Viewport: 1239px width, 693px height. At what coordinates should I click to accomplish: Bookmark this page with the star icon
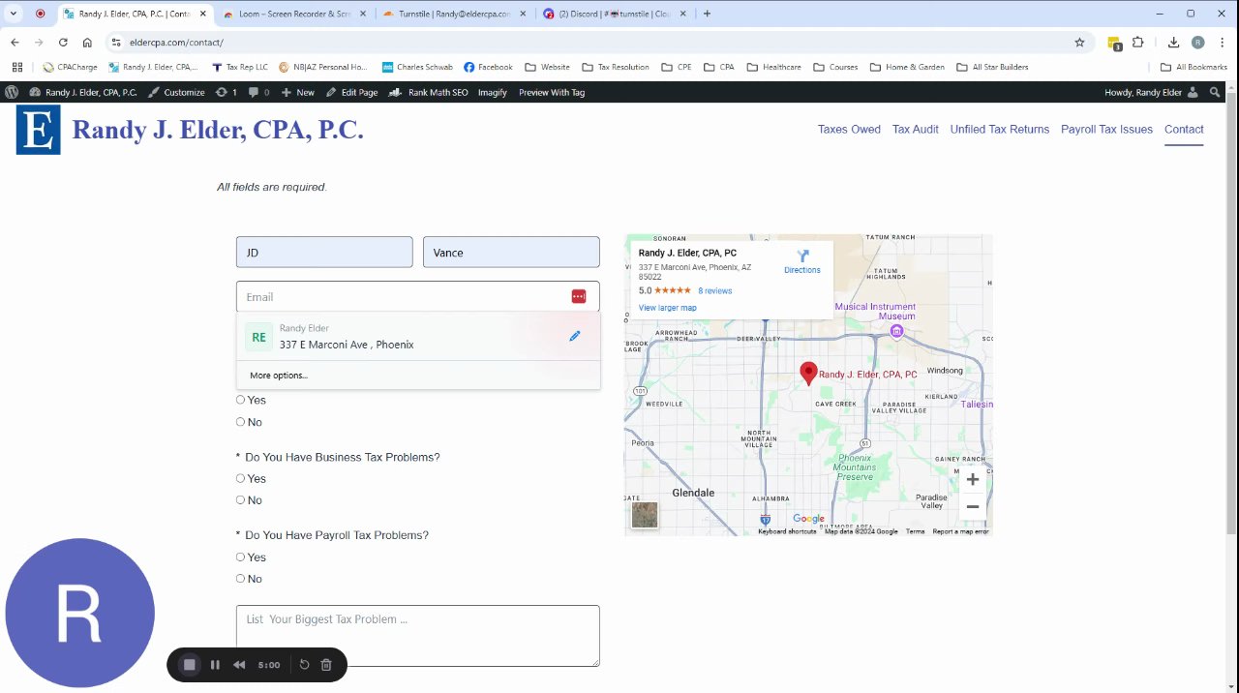pos(1079,43)
